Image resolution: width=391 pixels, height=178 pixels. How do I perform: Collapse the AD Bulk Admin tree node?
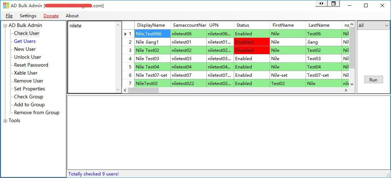[5, 26]
